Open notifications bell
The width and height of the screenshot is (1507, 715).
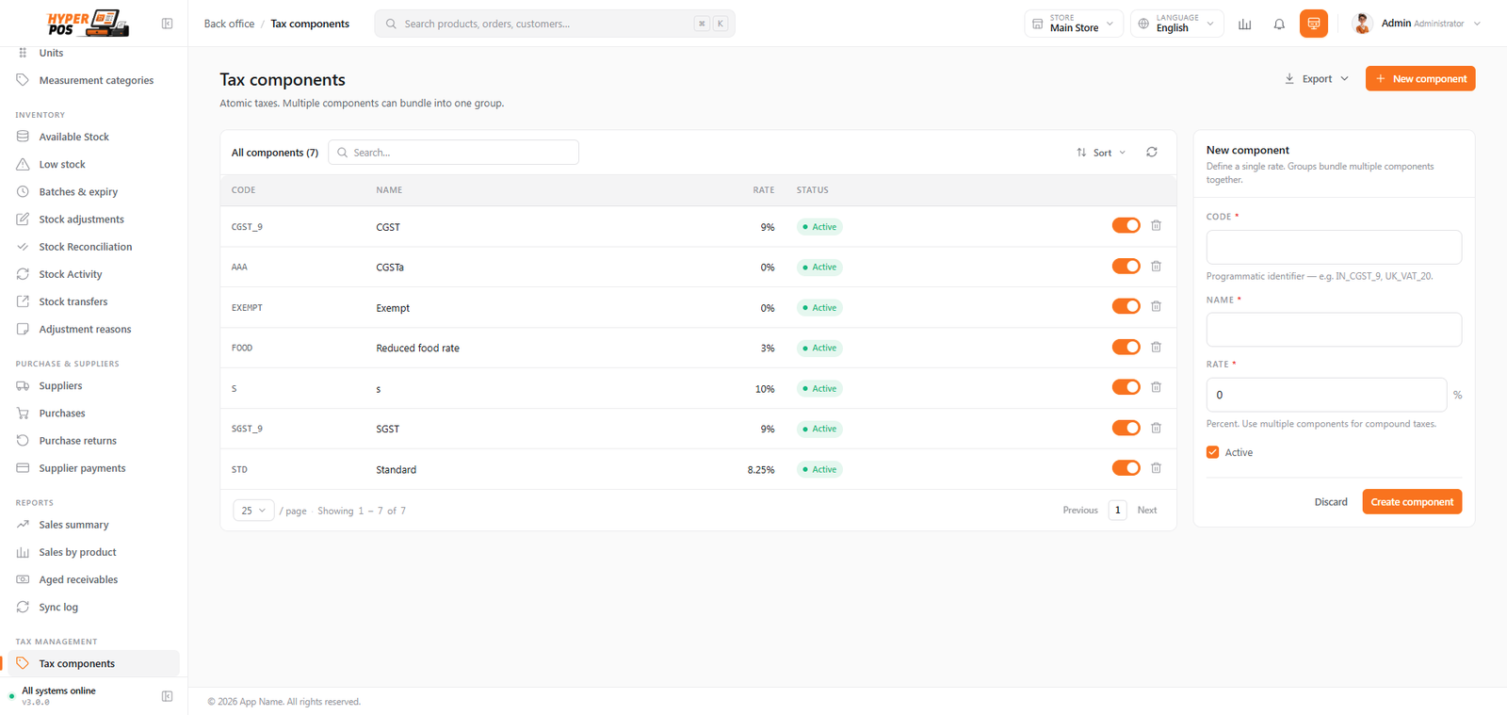click(1279, 24)
